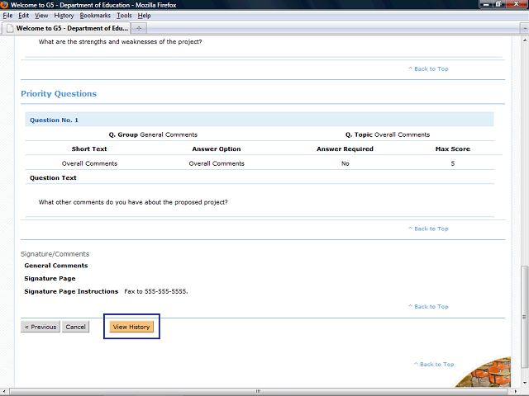Click the Q. Group General Comments text
The image size is (529, 396).
pyautogui.click(x=153, y=134)
